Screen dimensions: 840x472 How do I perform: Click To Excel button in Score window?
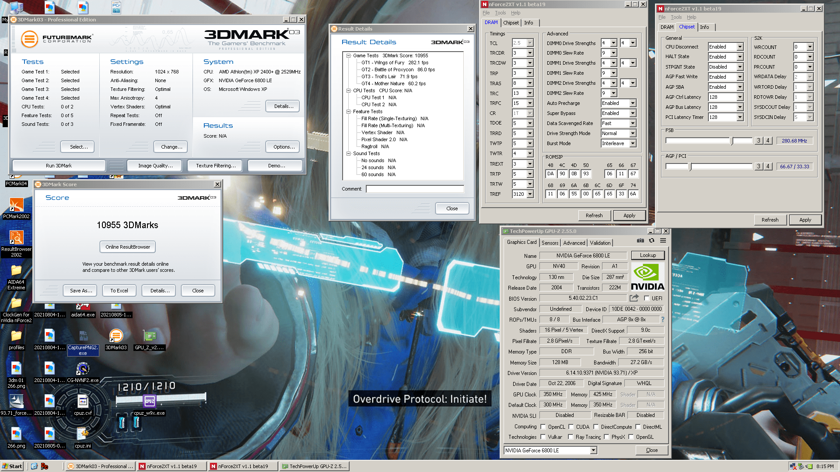point(119,291)
